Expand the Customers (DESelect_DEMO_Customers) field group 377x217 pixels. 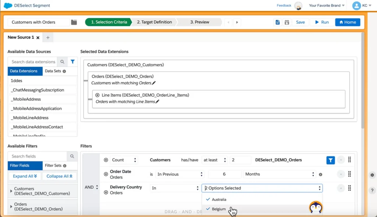tap(11, 191)
